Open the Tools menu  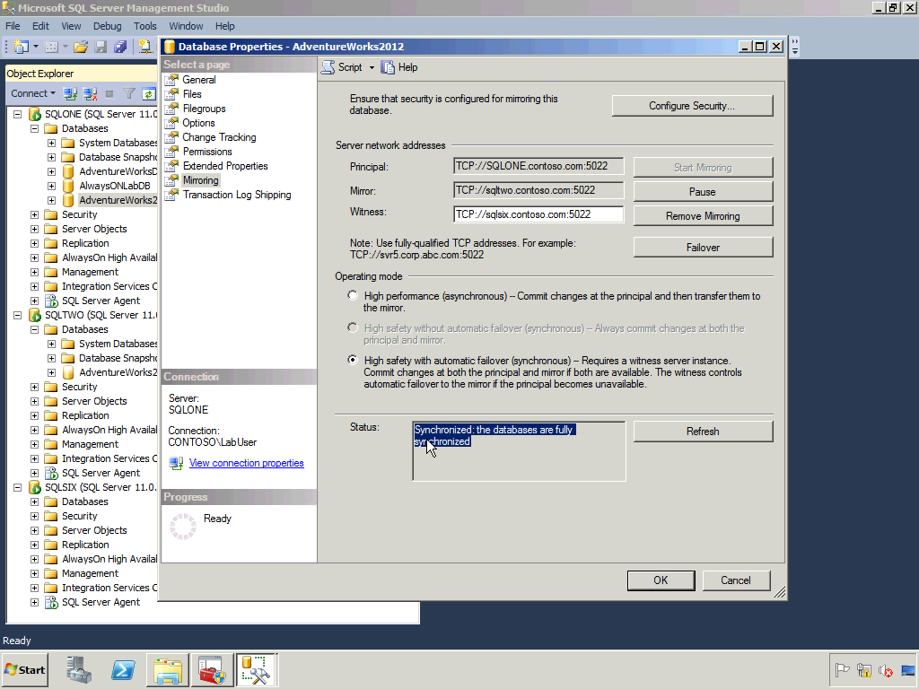144,26
